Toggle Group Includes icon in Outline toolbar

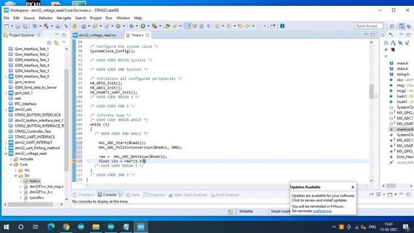393,49
